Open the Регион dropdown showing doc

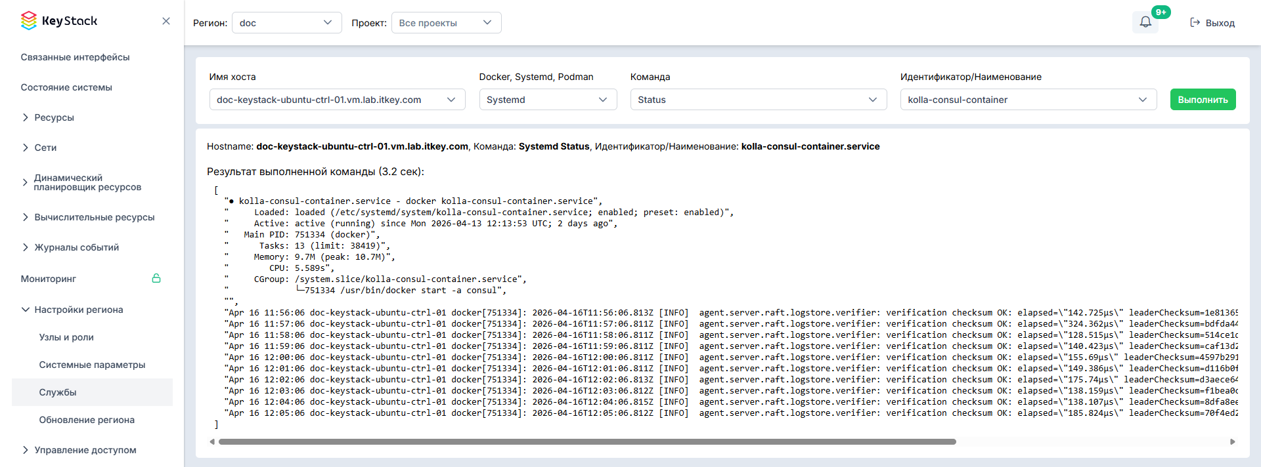pos(286,23)
